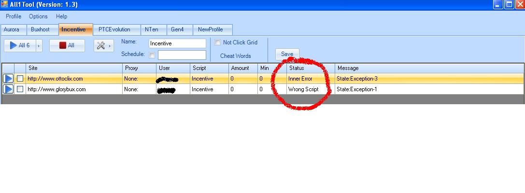This screenshot has width=525, height=193.
Task: Sort by the Message column header
Action: (x=429, y=68)
